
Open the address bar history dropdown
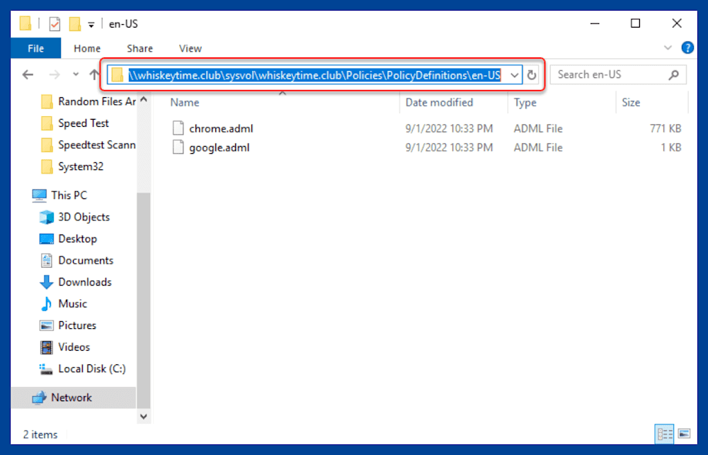[515, 74]
